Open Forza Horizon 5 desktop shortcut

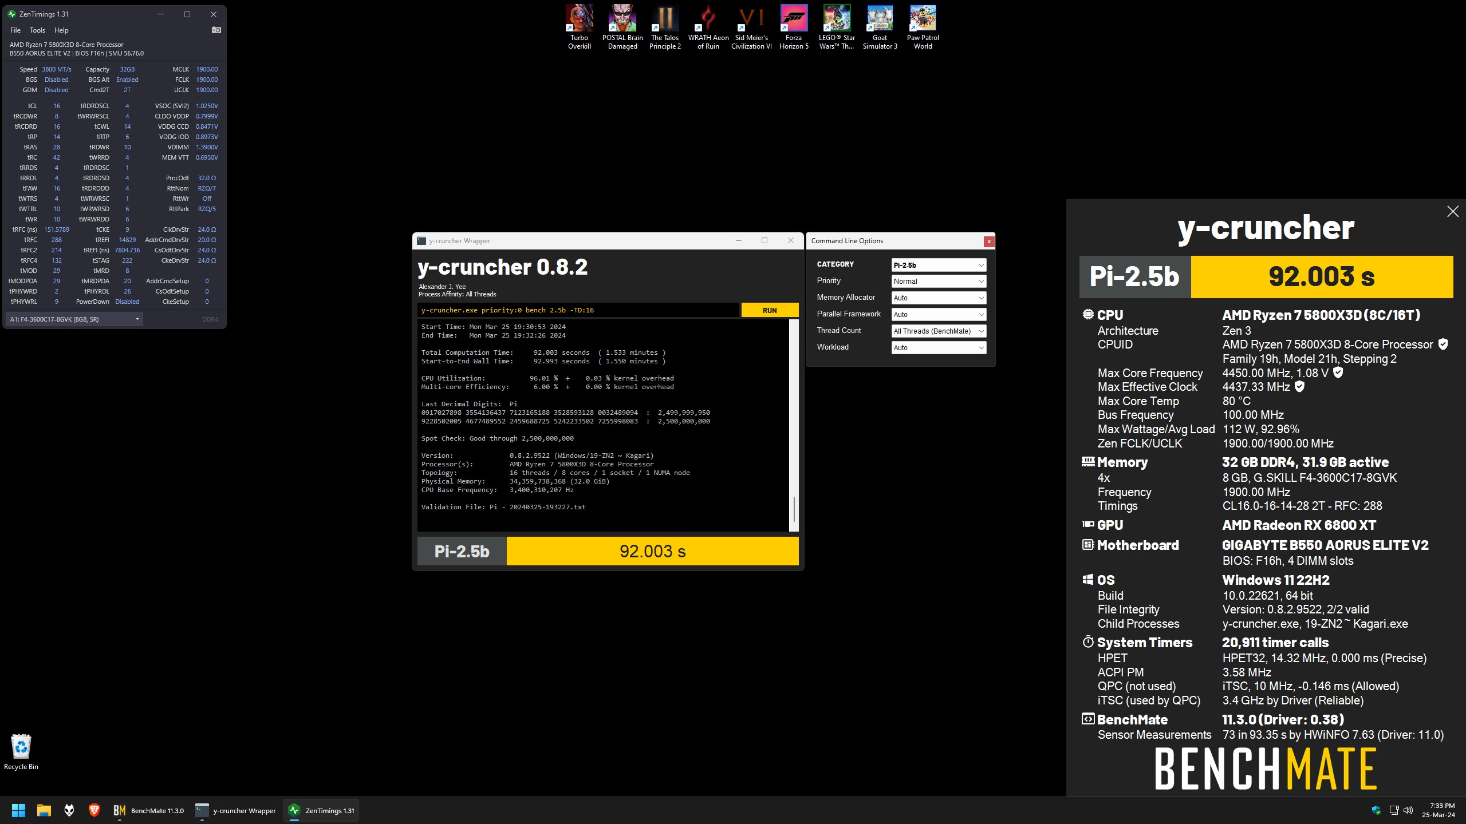point(794,27)
